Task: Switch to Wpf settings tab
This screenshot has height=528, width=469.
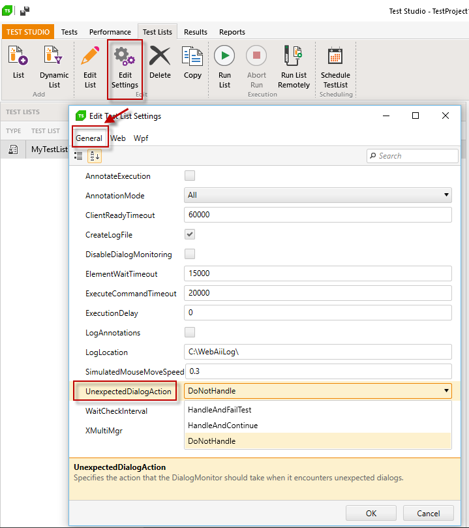Action: (141, 138)
